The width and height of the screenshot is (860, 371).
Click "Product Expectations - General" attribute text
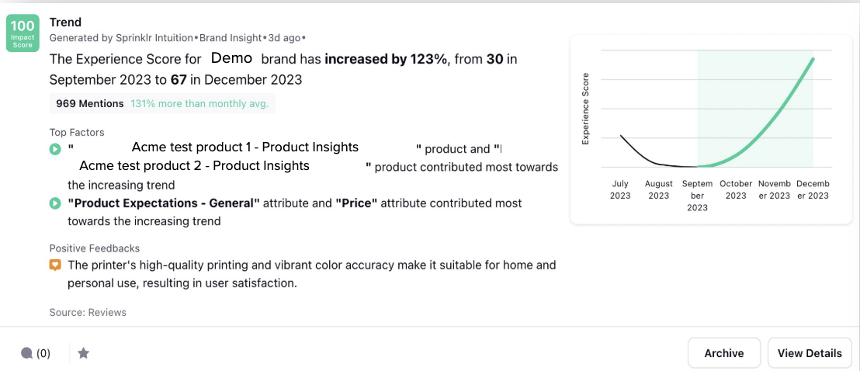point(164,203)
